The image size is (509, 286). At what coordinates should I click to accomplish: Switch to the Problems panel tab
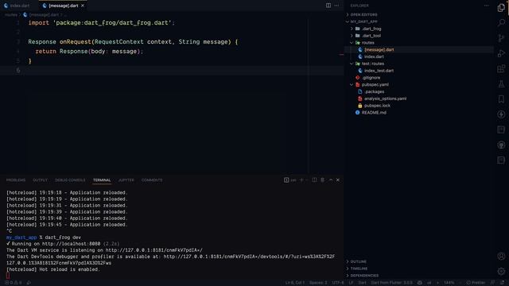pos(16,180)
